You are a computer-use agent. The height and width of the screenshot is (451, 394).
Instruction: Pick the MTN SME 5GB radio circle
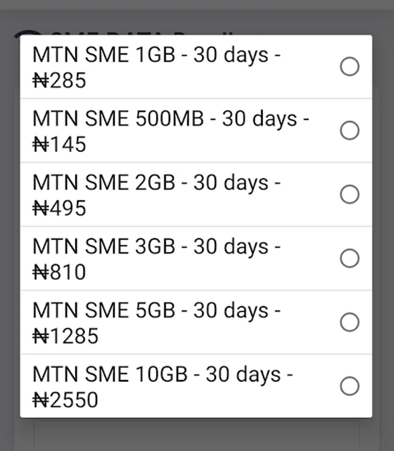[x=349, y=322]
